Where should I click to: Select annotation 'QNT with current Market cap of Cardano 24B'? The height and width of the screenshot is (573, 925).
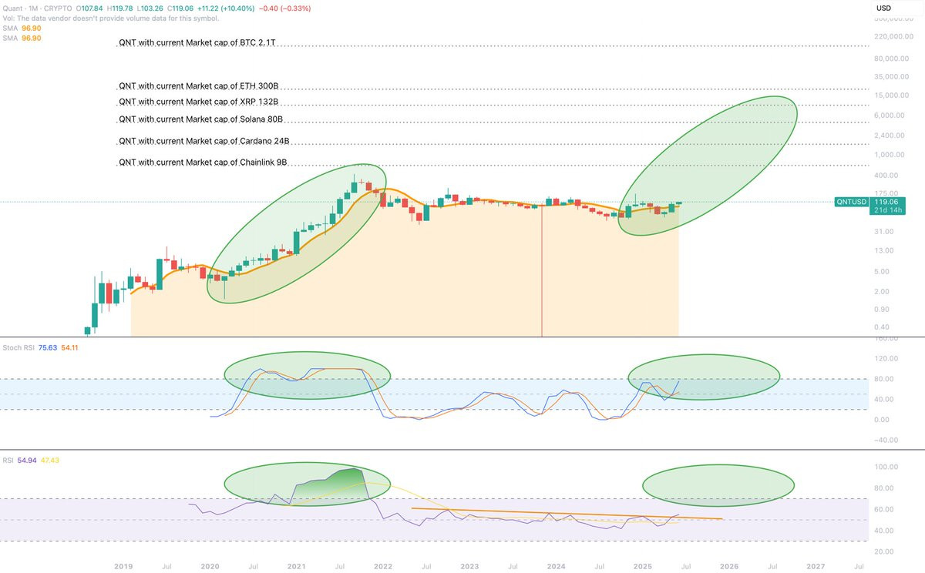[x=203, y=142]
